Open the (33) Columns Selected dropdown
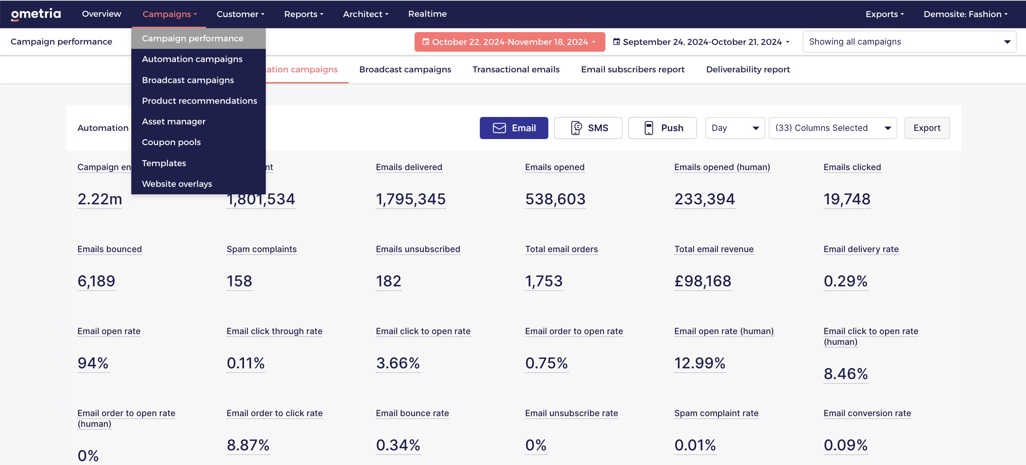Screen dimensions: 1026x465 coord(832,128)
